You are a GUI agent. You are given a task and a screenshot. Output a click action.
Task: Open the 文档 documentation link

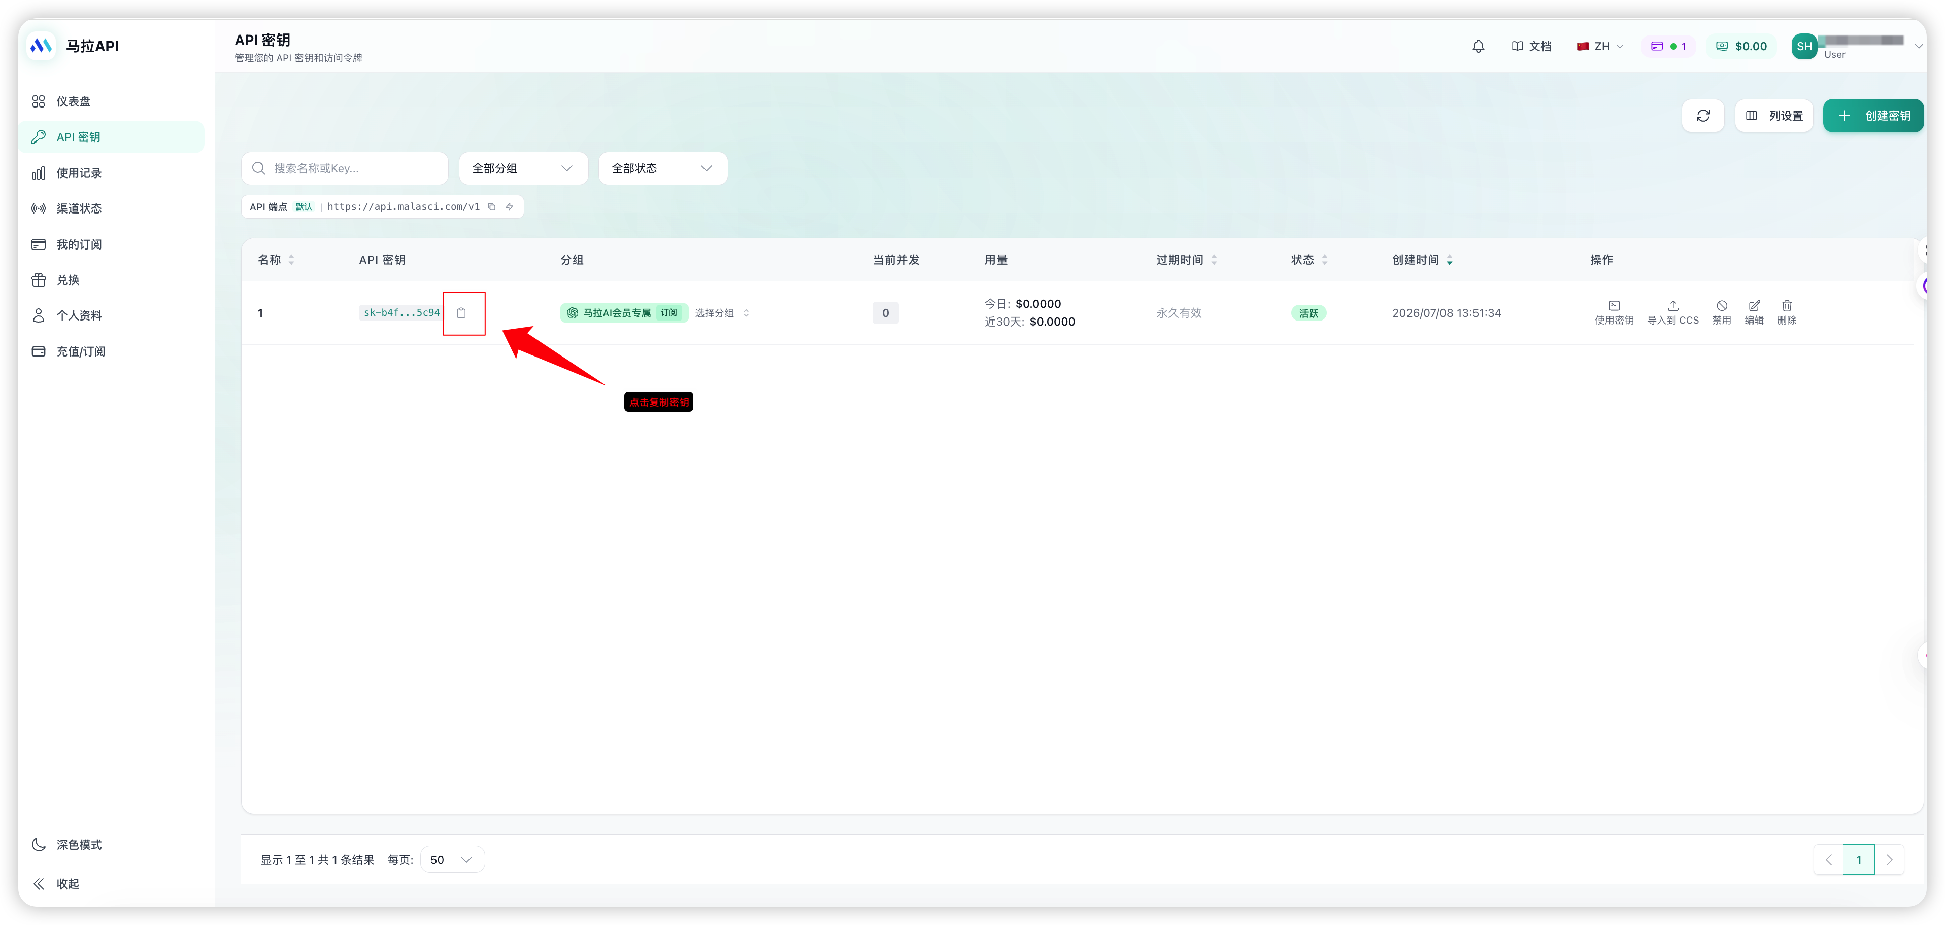click(x=1531, y=46)
